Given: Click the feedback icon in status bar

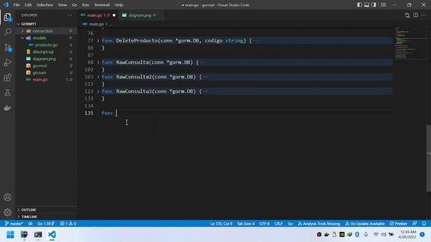Looking at the screenshot, I should click(415, 224).
